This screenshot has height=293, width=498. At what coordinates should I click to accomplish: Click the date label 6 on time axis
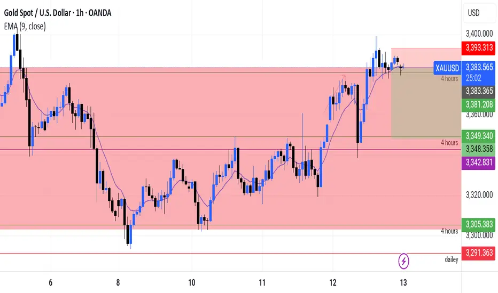[x=51, y=282]
